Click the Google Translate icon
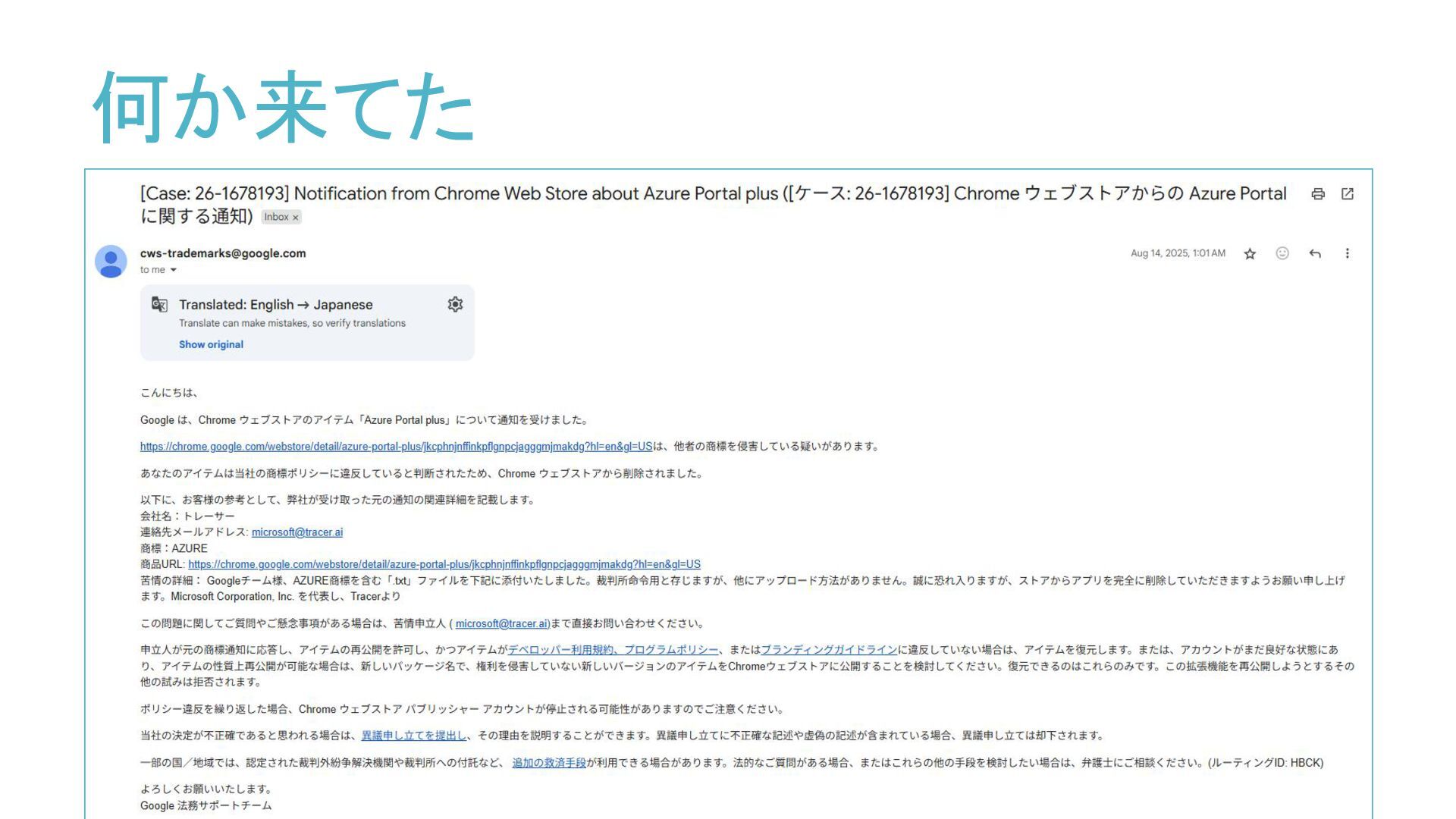 159,304
